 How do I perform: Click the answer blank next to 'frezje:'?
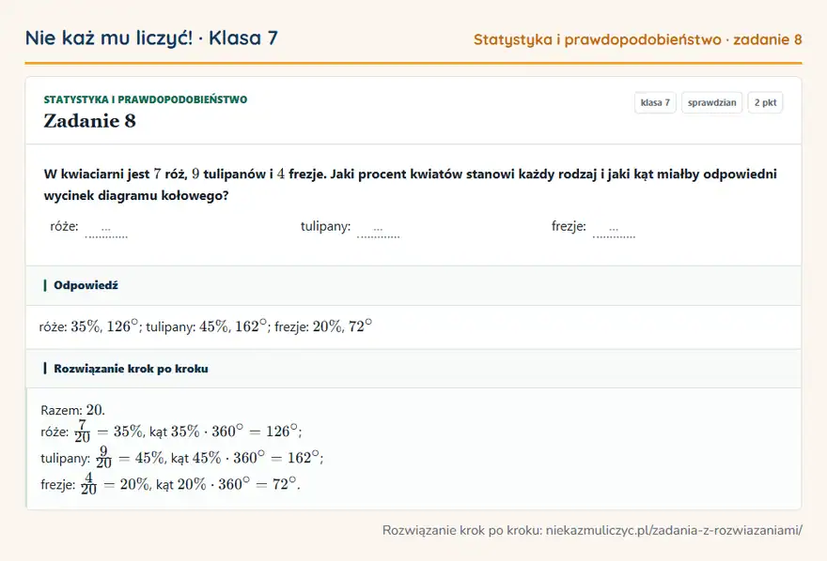point(614,230)
